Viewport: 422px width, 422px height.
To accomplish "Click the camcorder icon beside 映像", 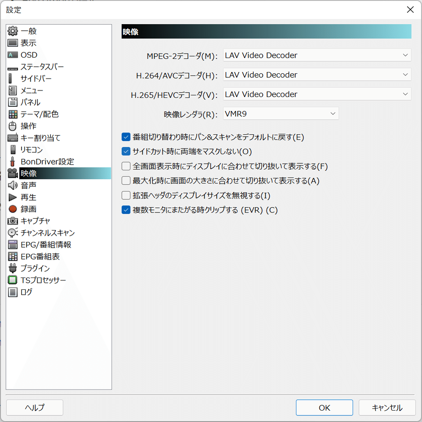I will click(x=13, y=173).
